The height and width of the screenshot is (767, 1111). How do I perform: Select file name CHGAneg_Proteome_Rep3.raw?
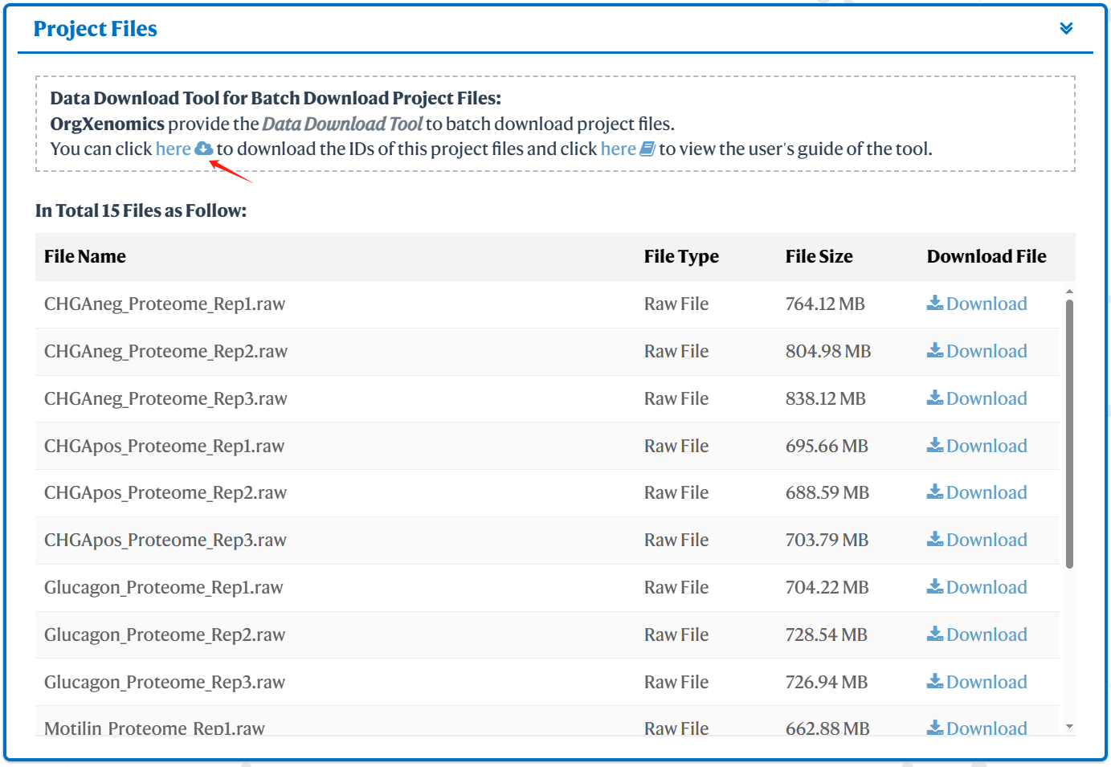(x=165, y=398)
